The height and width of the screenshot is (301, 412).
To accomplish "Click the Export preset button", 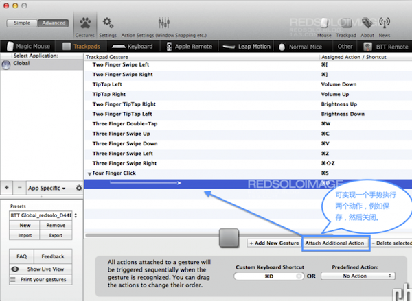I will tap(56, 235).
